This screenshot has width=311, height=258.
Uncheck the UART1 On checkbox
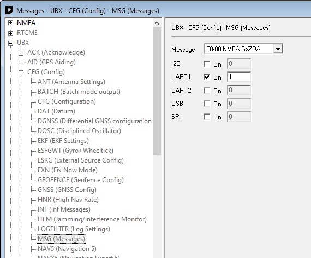coord(207,77)
